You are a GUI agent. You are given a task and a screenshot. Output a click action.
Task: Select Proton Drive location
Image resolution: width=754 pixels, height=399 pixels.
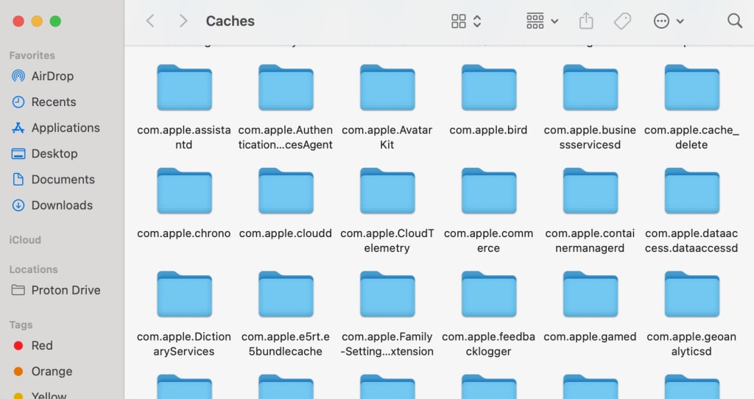coord(66,290)
